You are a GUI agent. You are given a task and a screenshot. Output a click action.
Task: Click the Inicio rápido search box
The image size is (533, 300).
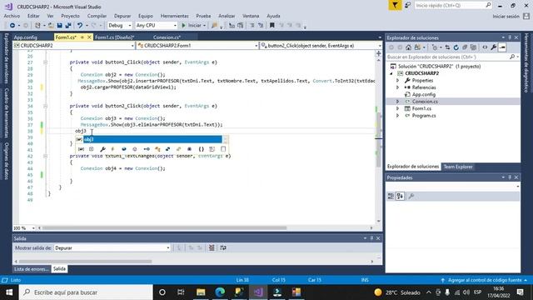pyautogui.click(x=453, y=6)
